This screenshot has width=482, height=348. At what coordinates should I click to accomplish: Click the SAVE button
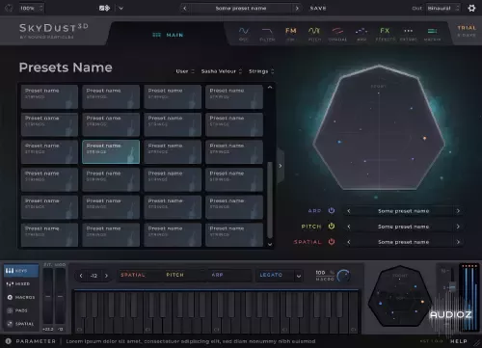pos(318,9)
